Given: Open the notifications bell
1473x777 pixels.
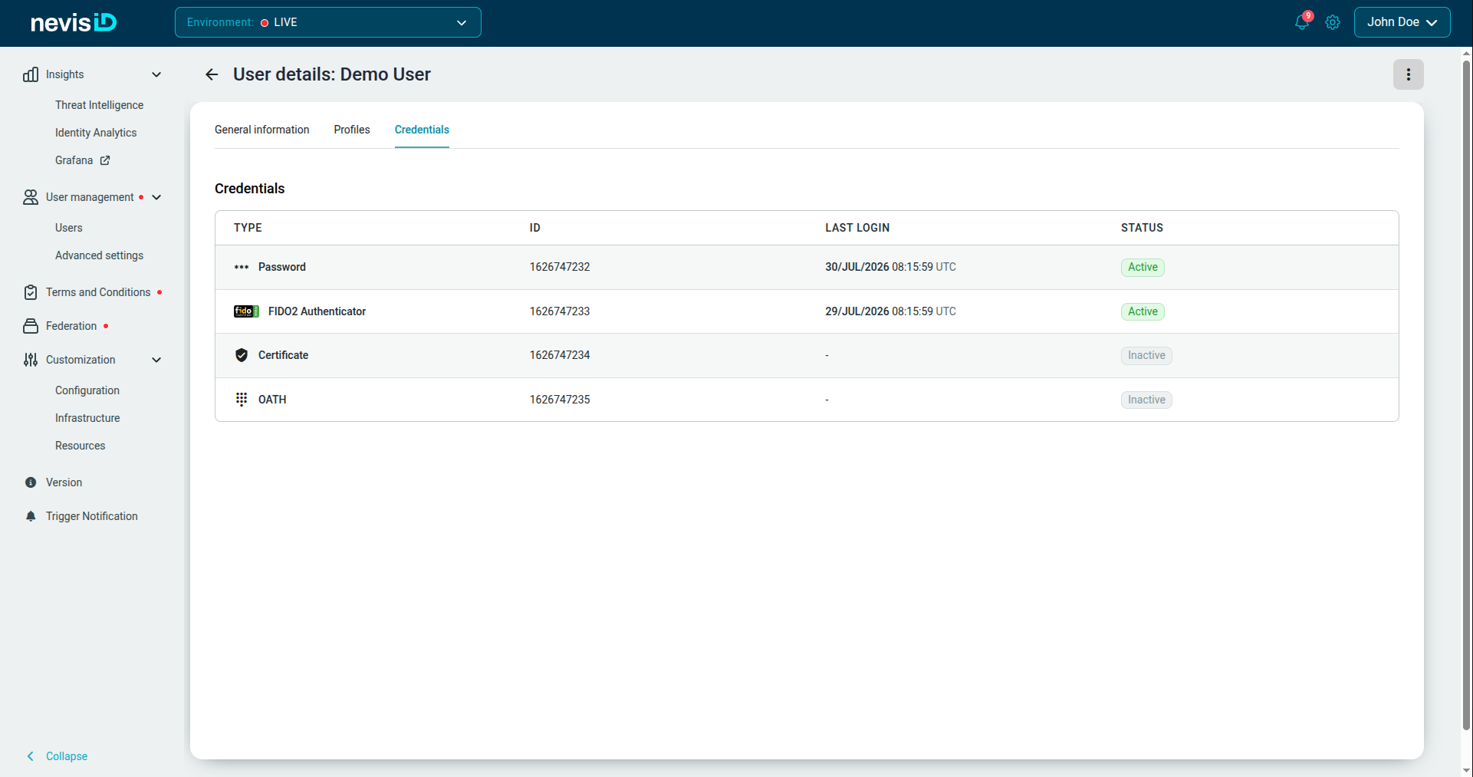Looking at the screenshot, I should tap(1301, 22).
